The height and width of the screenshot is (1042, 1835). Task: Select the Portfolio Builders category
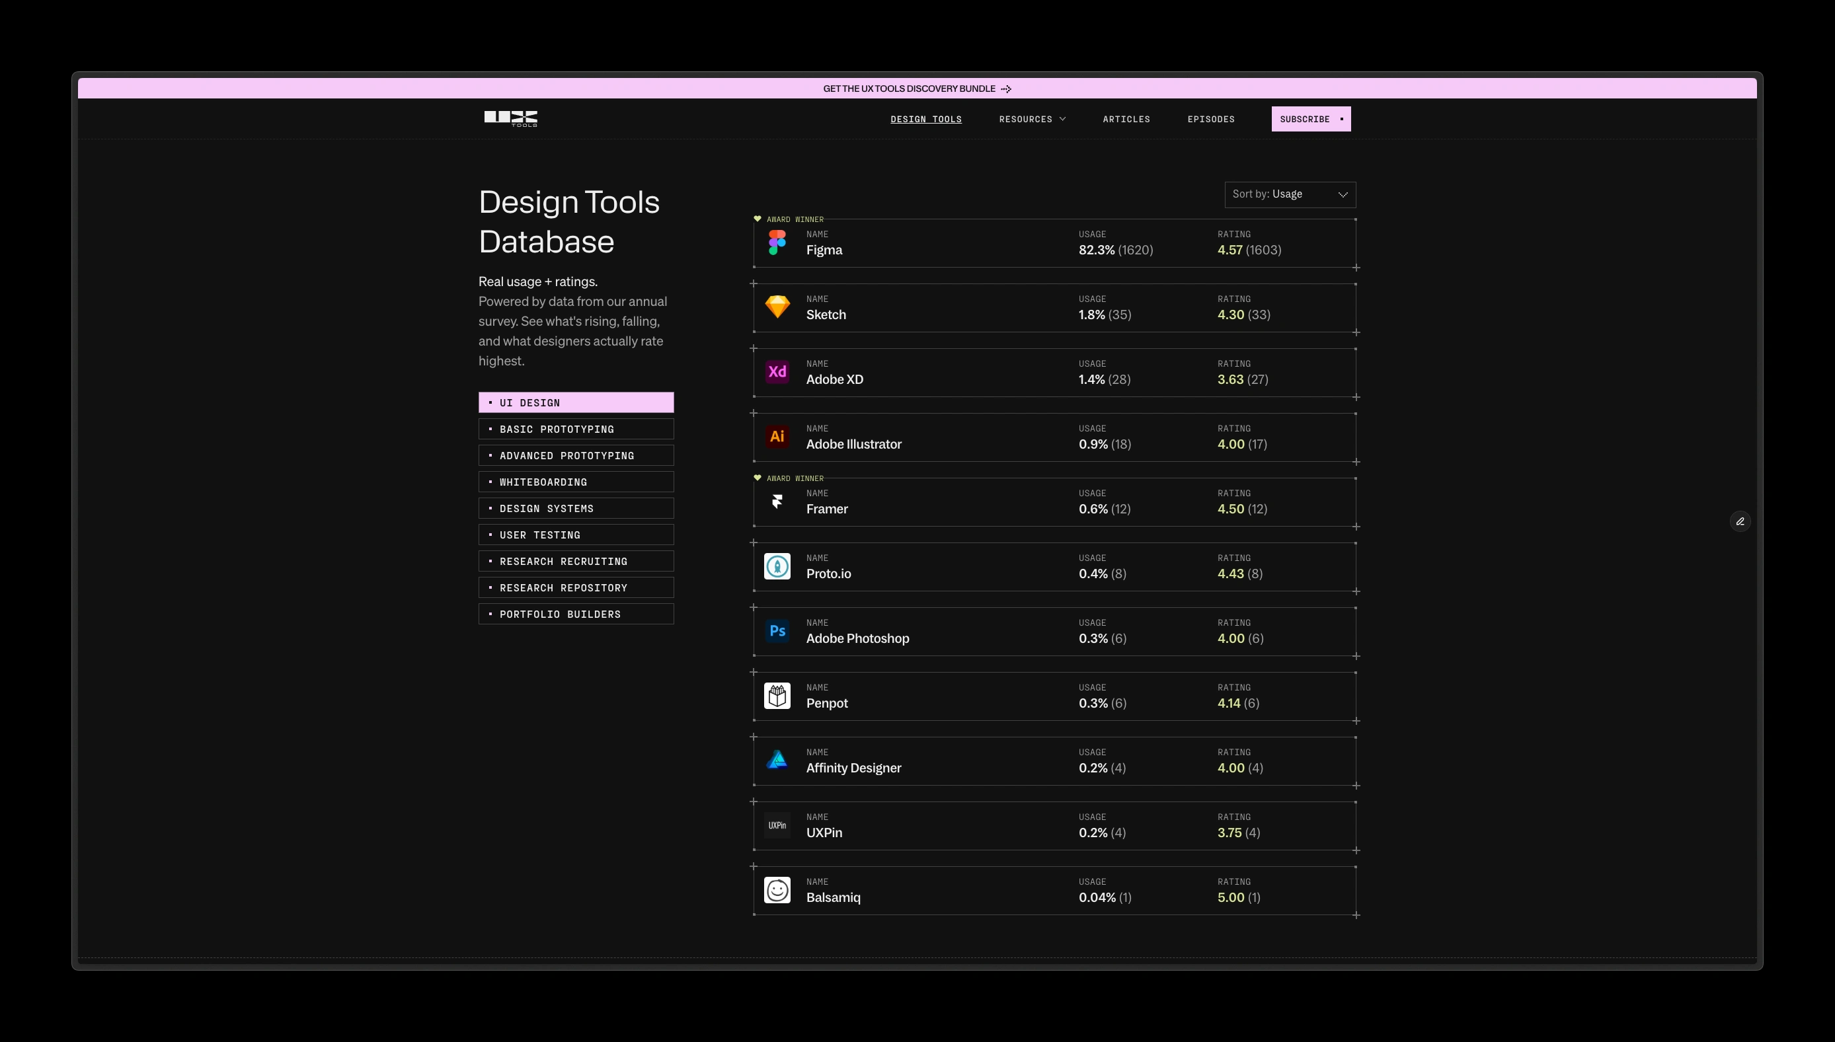coord(576,614)
